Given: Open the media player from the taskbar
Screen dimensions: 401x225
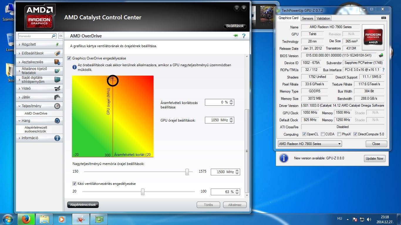Looking at the screenshot, I should (x=62, y=219).
